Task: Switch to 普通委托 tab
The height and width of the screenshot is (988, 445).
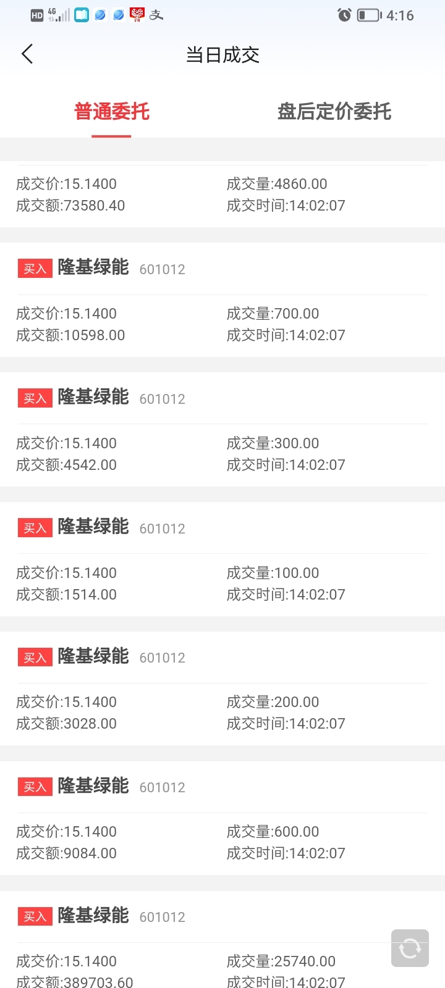Action: click(x=112, y=112)
